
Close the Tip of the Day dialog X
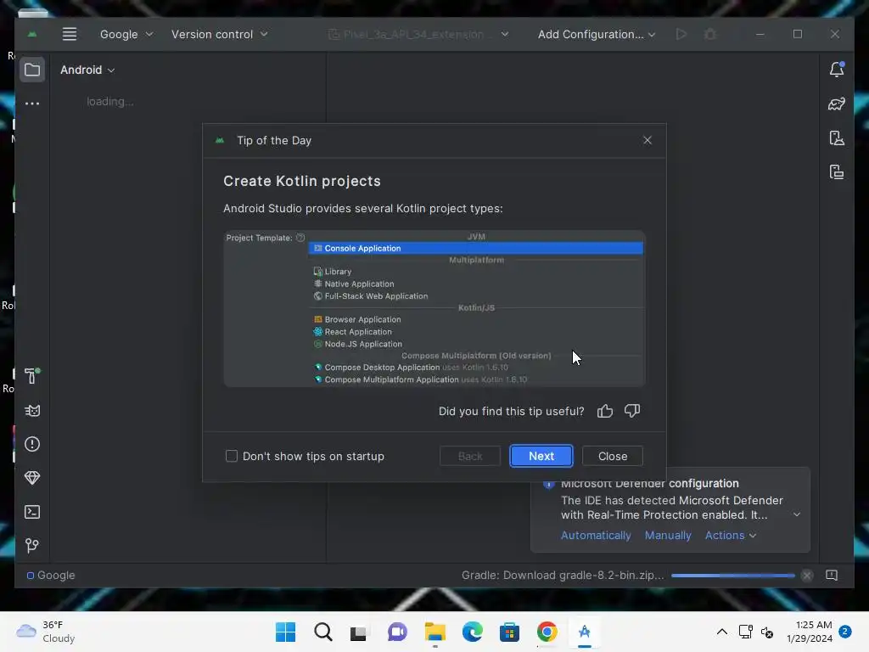click(648, 140)
